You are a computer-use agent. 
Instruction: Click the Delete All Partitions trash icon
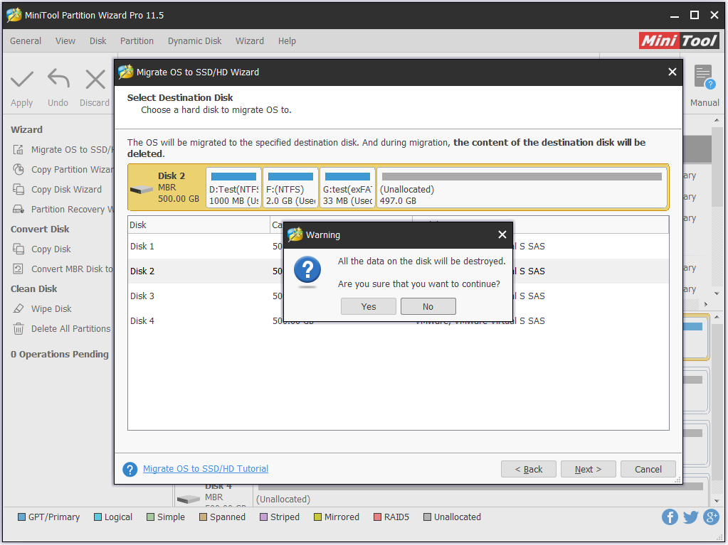[x=18, y=328]
